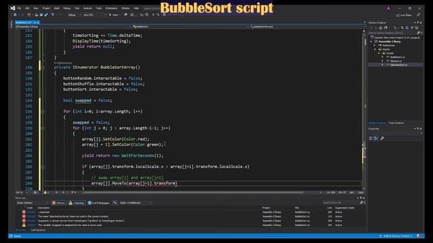Screen dimensions: 433x243
Task: Click the error list filter icon
Action: [115, 202]
